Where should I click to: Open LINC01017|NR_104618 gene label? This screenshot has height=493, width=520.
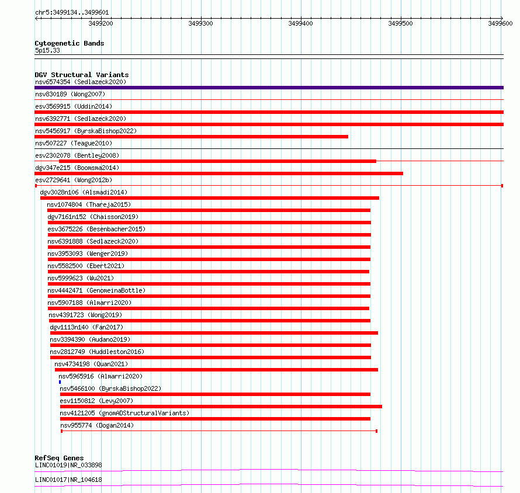tap(68, 480)
